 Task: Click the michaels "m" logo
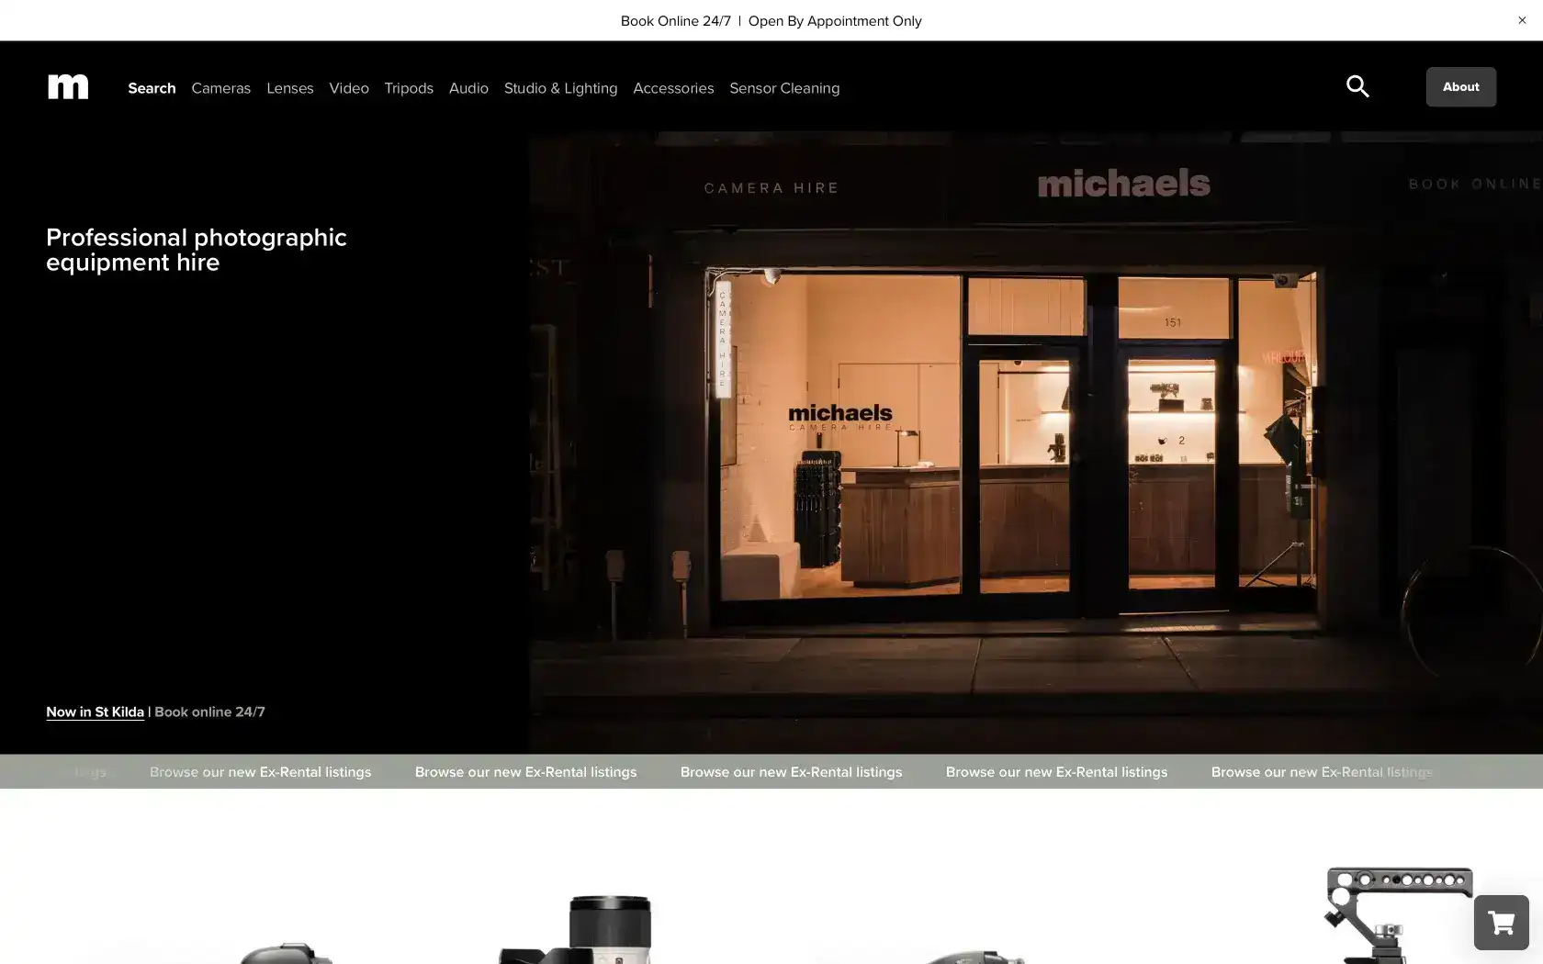[x=68, y=85]
